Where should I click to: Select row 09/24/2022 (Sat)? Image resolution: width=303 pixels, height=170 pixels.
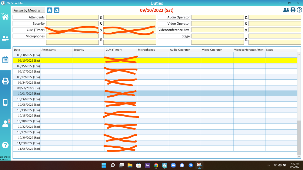pos(155,83)
